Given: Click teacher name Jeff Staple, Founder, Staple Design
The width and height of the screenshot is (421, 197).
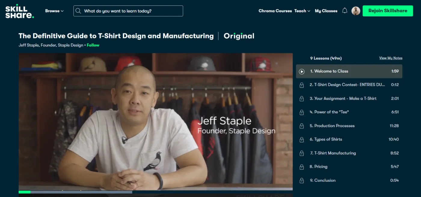Looking at the screenshot, I should (x=51, y=45).
